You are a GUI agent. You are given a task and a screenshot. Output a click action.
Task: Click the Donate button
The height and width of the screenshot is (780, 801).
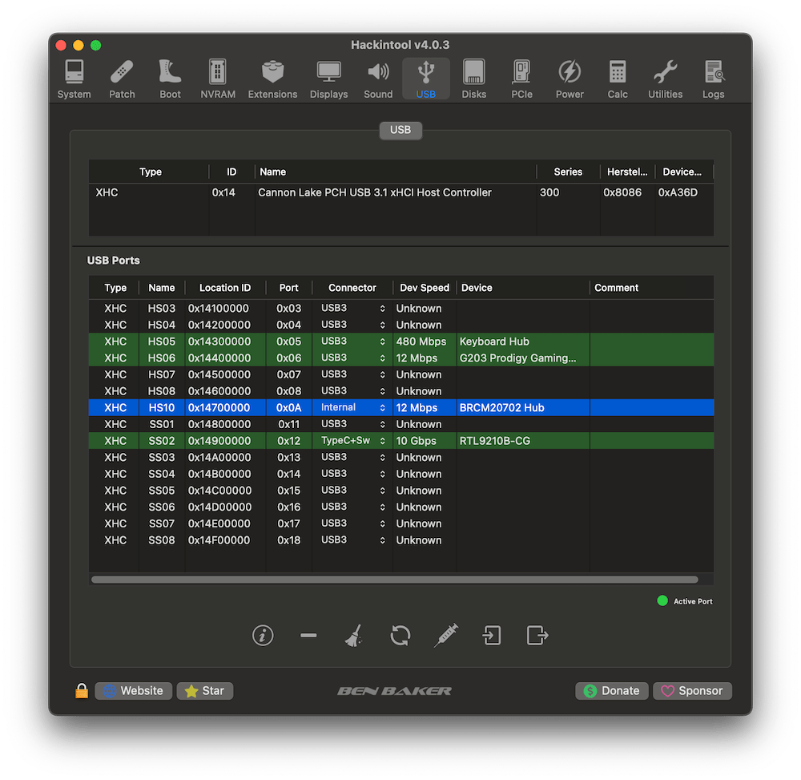612,690
